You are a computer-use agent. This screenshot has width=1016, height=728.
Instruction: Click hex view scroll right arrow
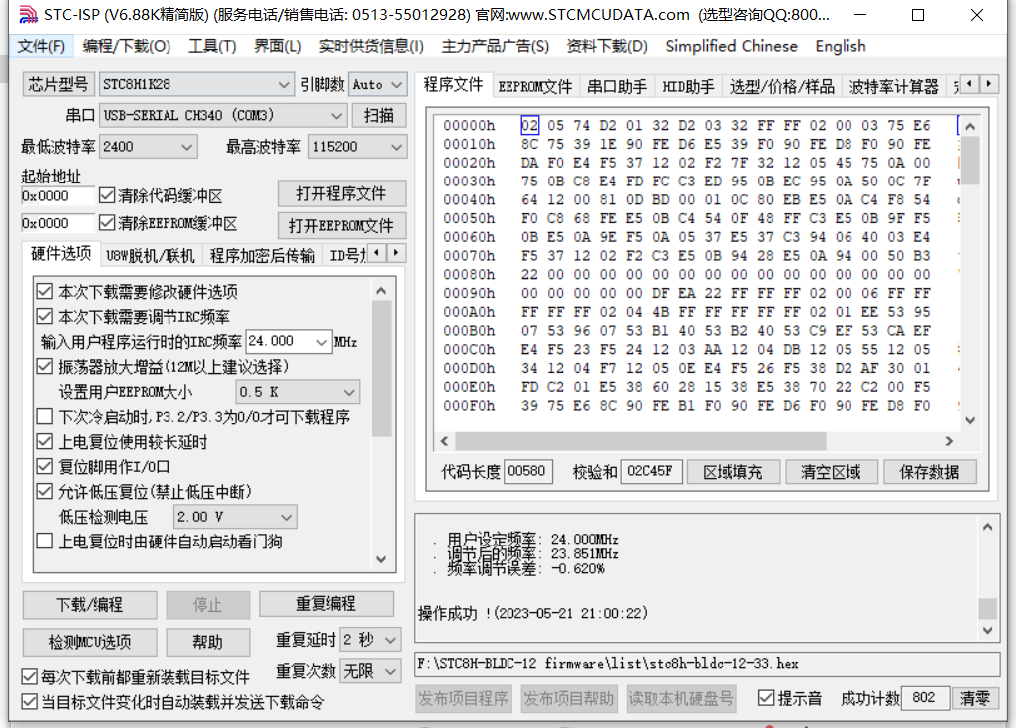(x=949, y=441)
